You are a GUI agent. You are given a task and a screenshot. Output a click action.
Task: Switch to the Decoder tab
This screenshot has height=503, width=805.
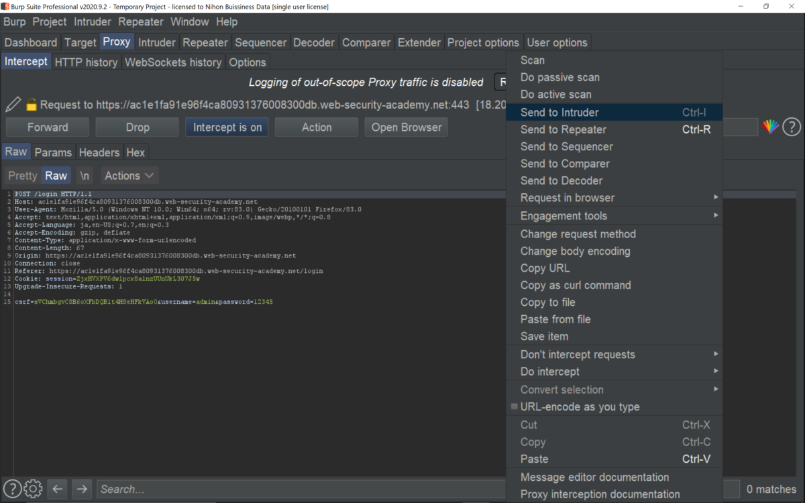tap(314, 42)
